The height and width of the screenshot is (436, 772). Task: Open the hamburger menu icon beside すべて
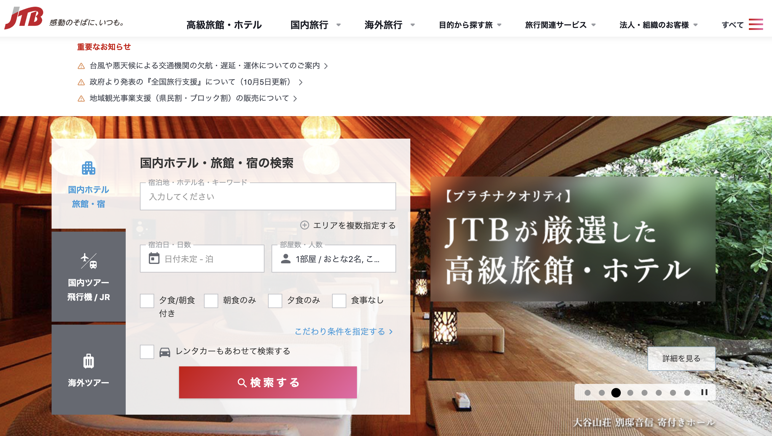[755, 25]
